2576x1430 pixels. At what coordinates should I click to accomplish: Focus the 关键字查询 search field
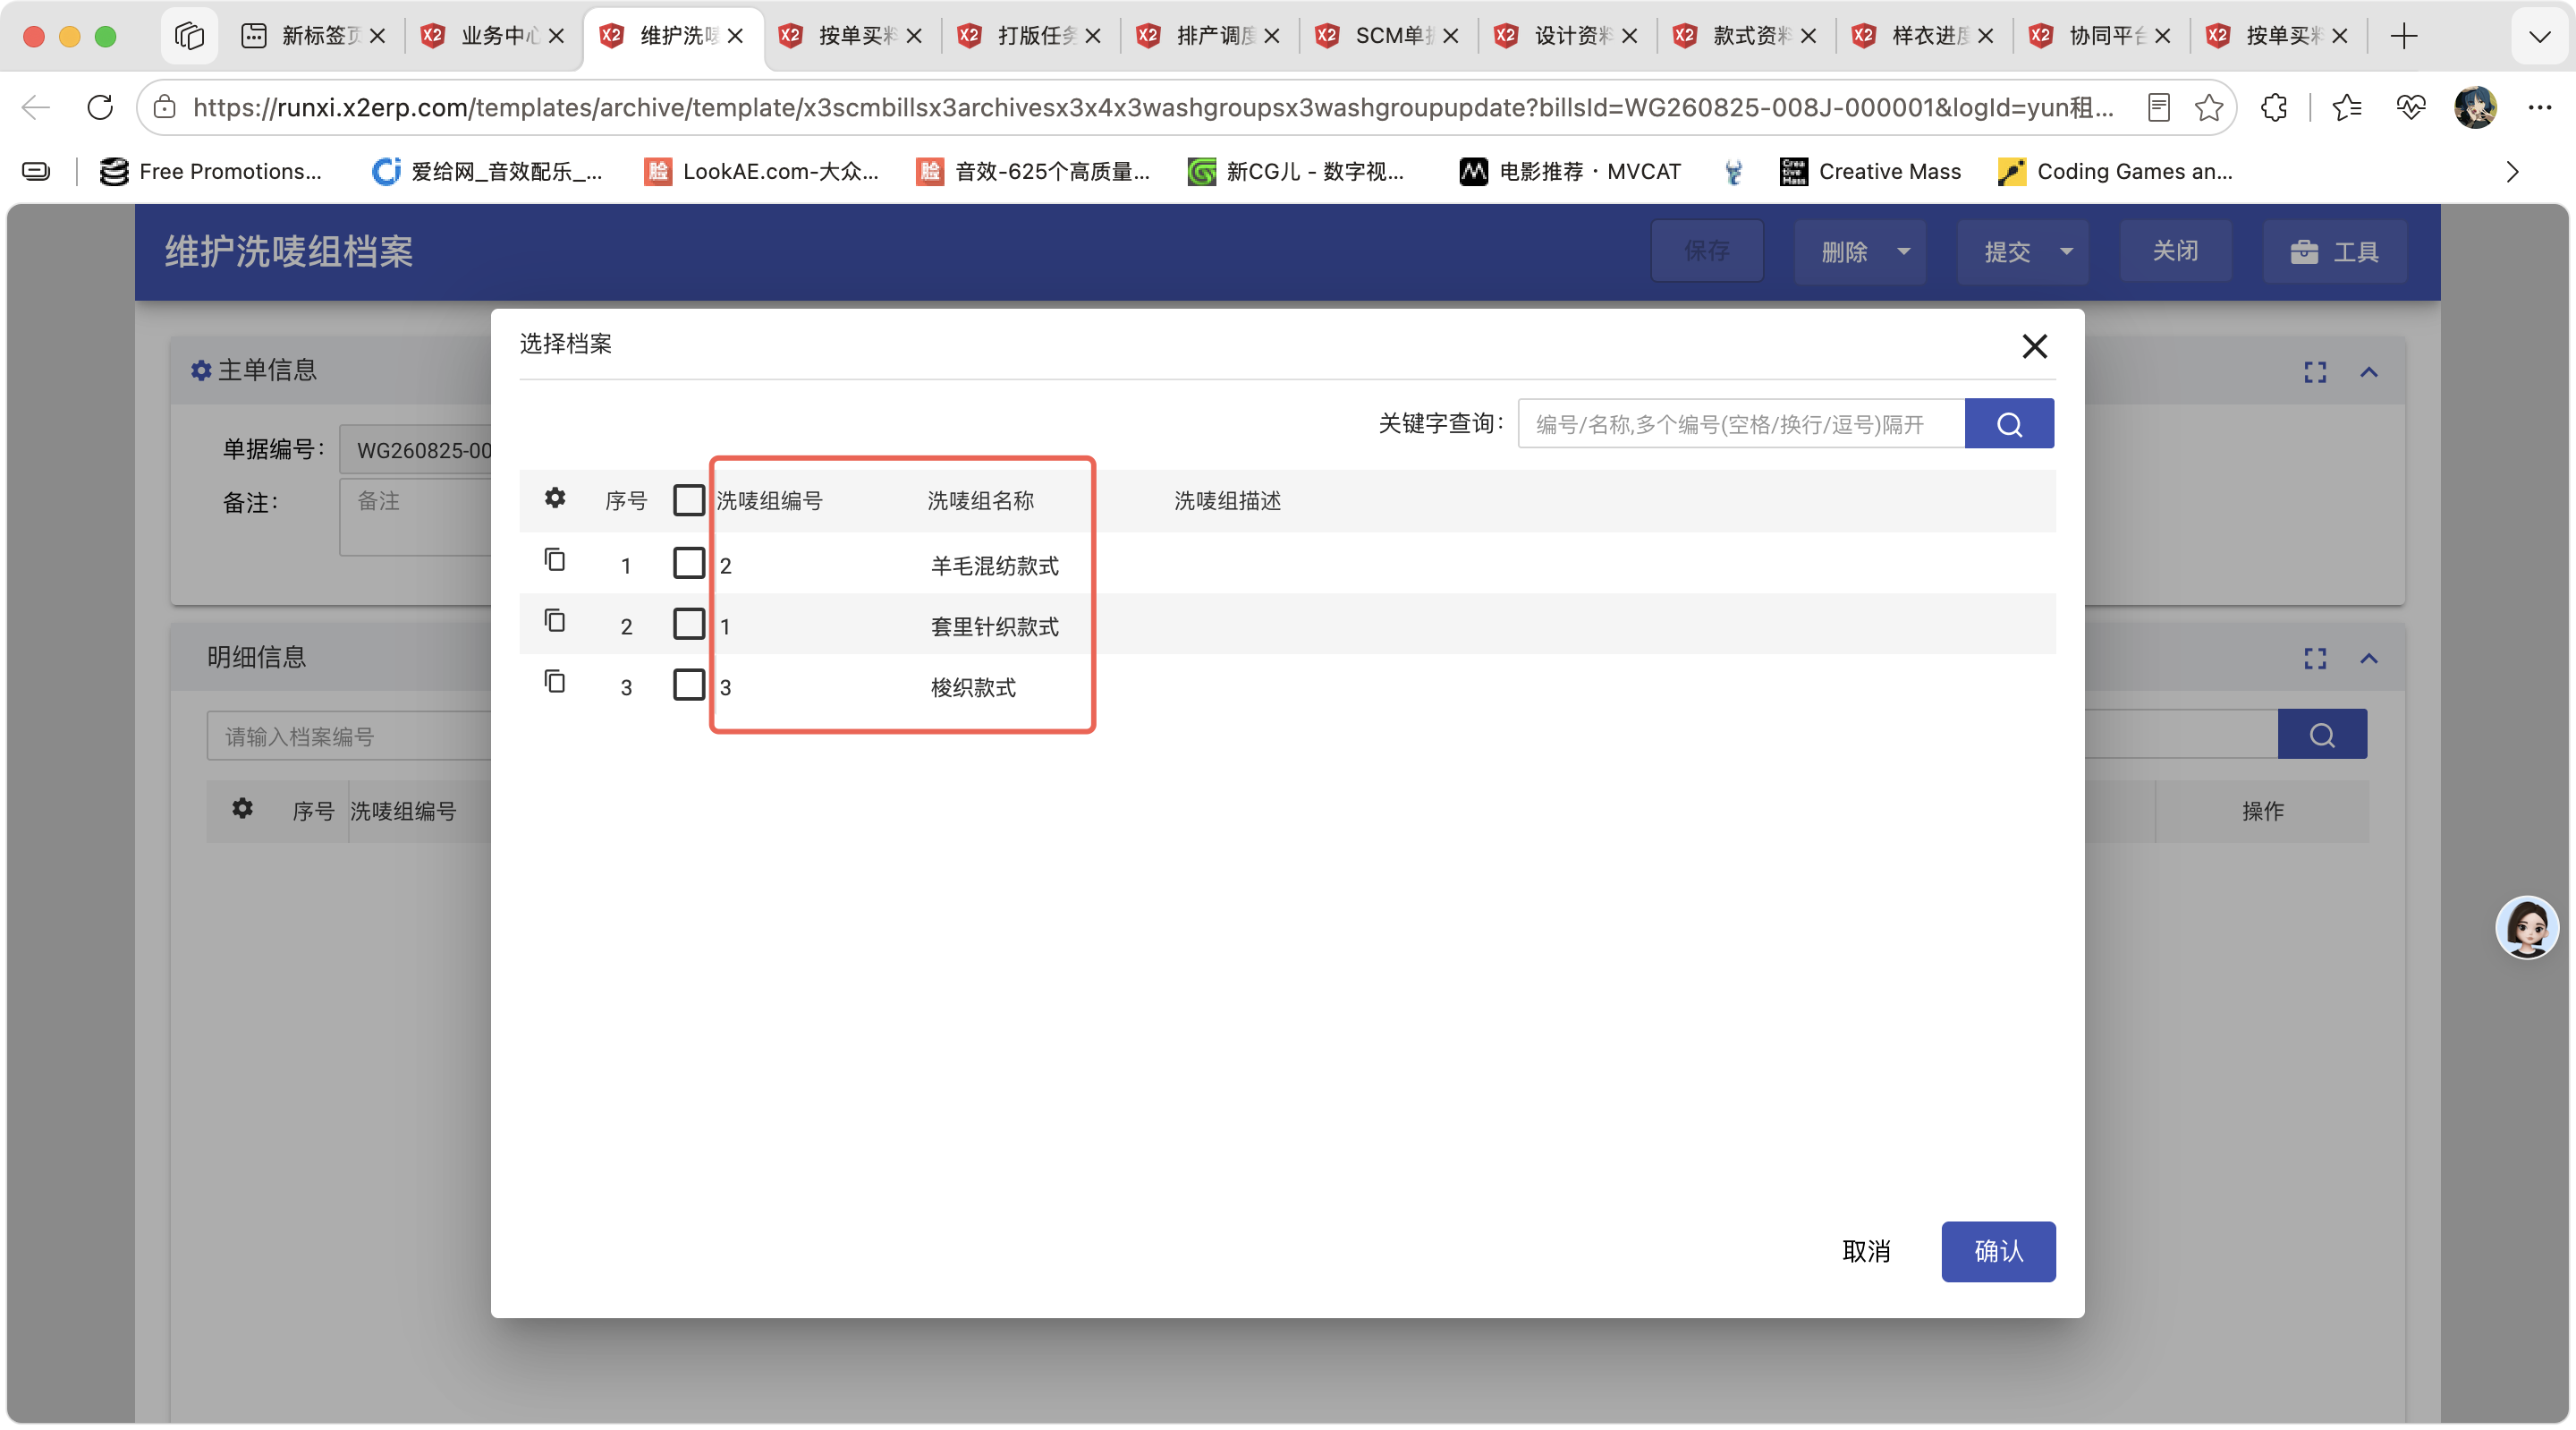pyautogui.click(x=1741, y=423)
